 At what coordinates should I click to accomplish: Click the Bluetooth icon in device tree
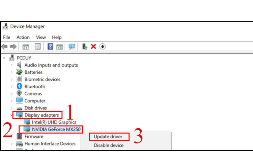point(20,86)
